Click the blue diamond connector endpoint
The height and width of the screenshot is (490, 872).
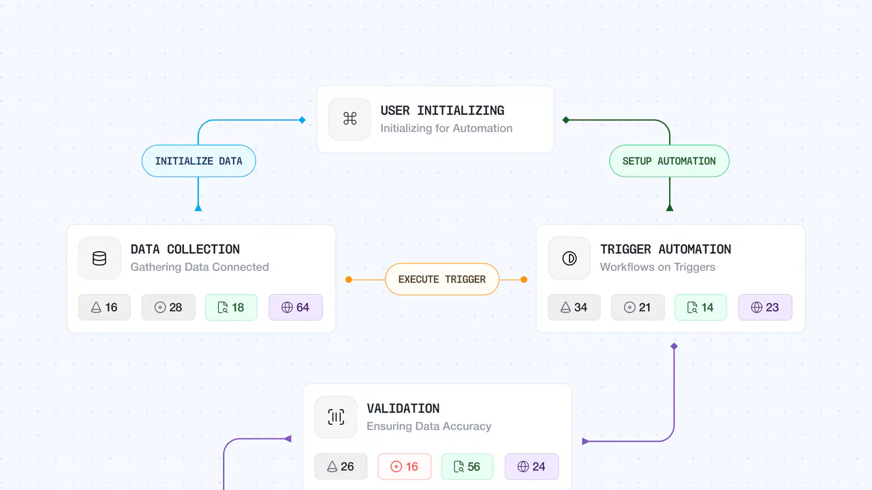click(x=302, y=120)
